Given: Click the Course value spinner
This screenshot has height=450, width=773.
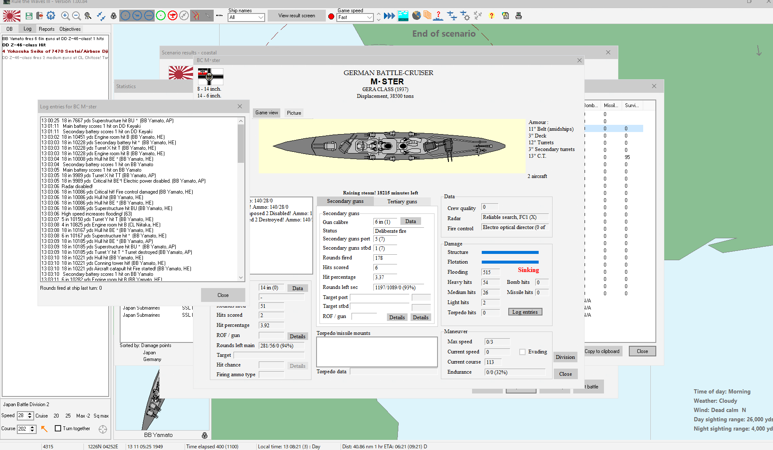Looking at the screenshot, I should tap(27, 429).
